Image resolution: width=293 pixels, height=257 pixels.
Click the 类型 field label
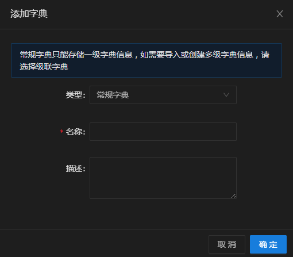(75, 95)
